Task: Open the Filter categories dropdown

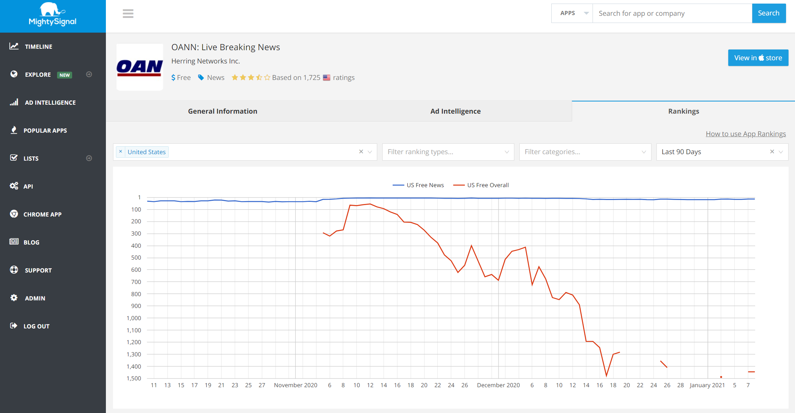Action: [585, 152]
